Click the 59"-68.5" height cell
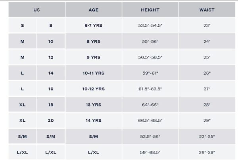 (x=150, y=152)
